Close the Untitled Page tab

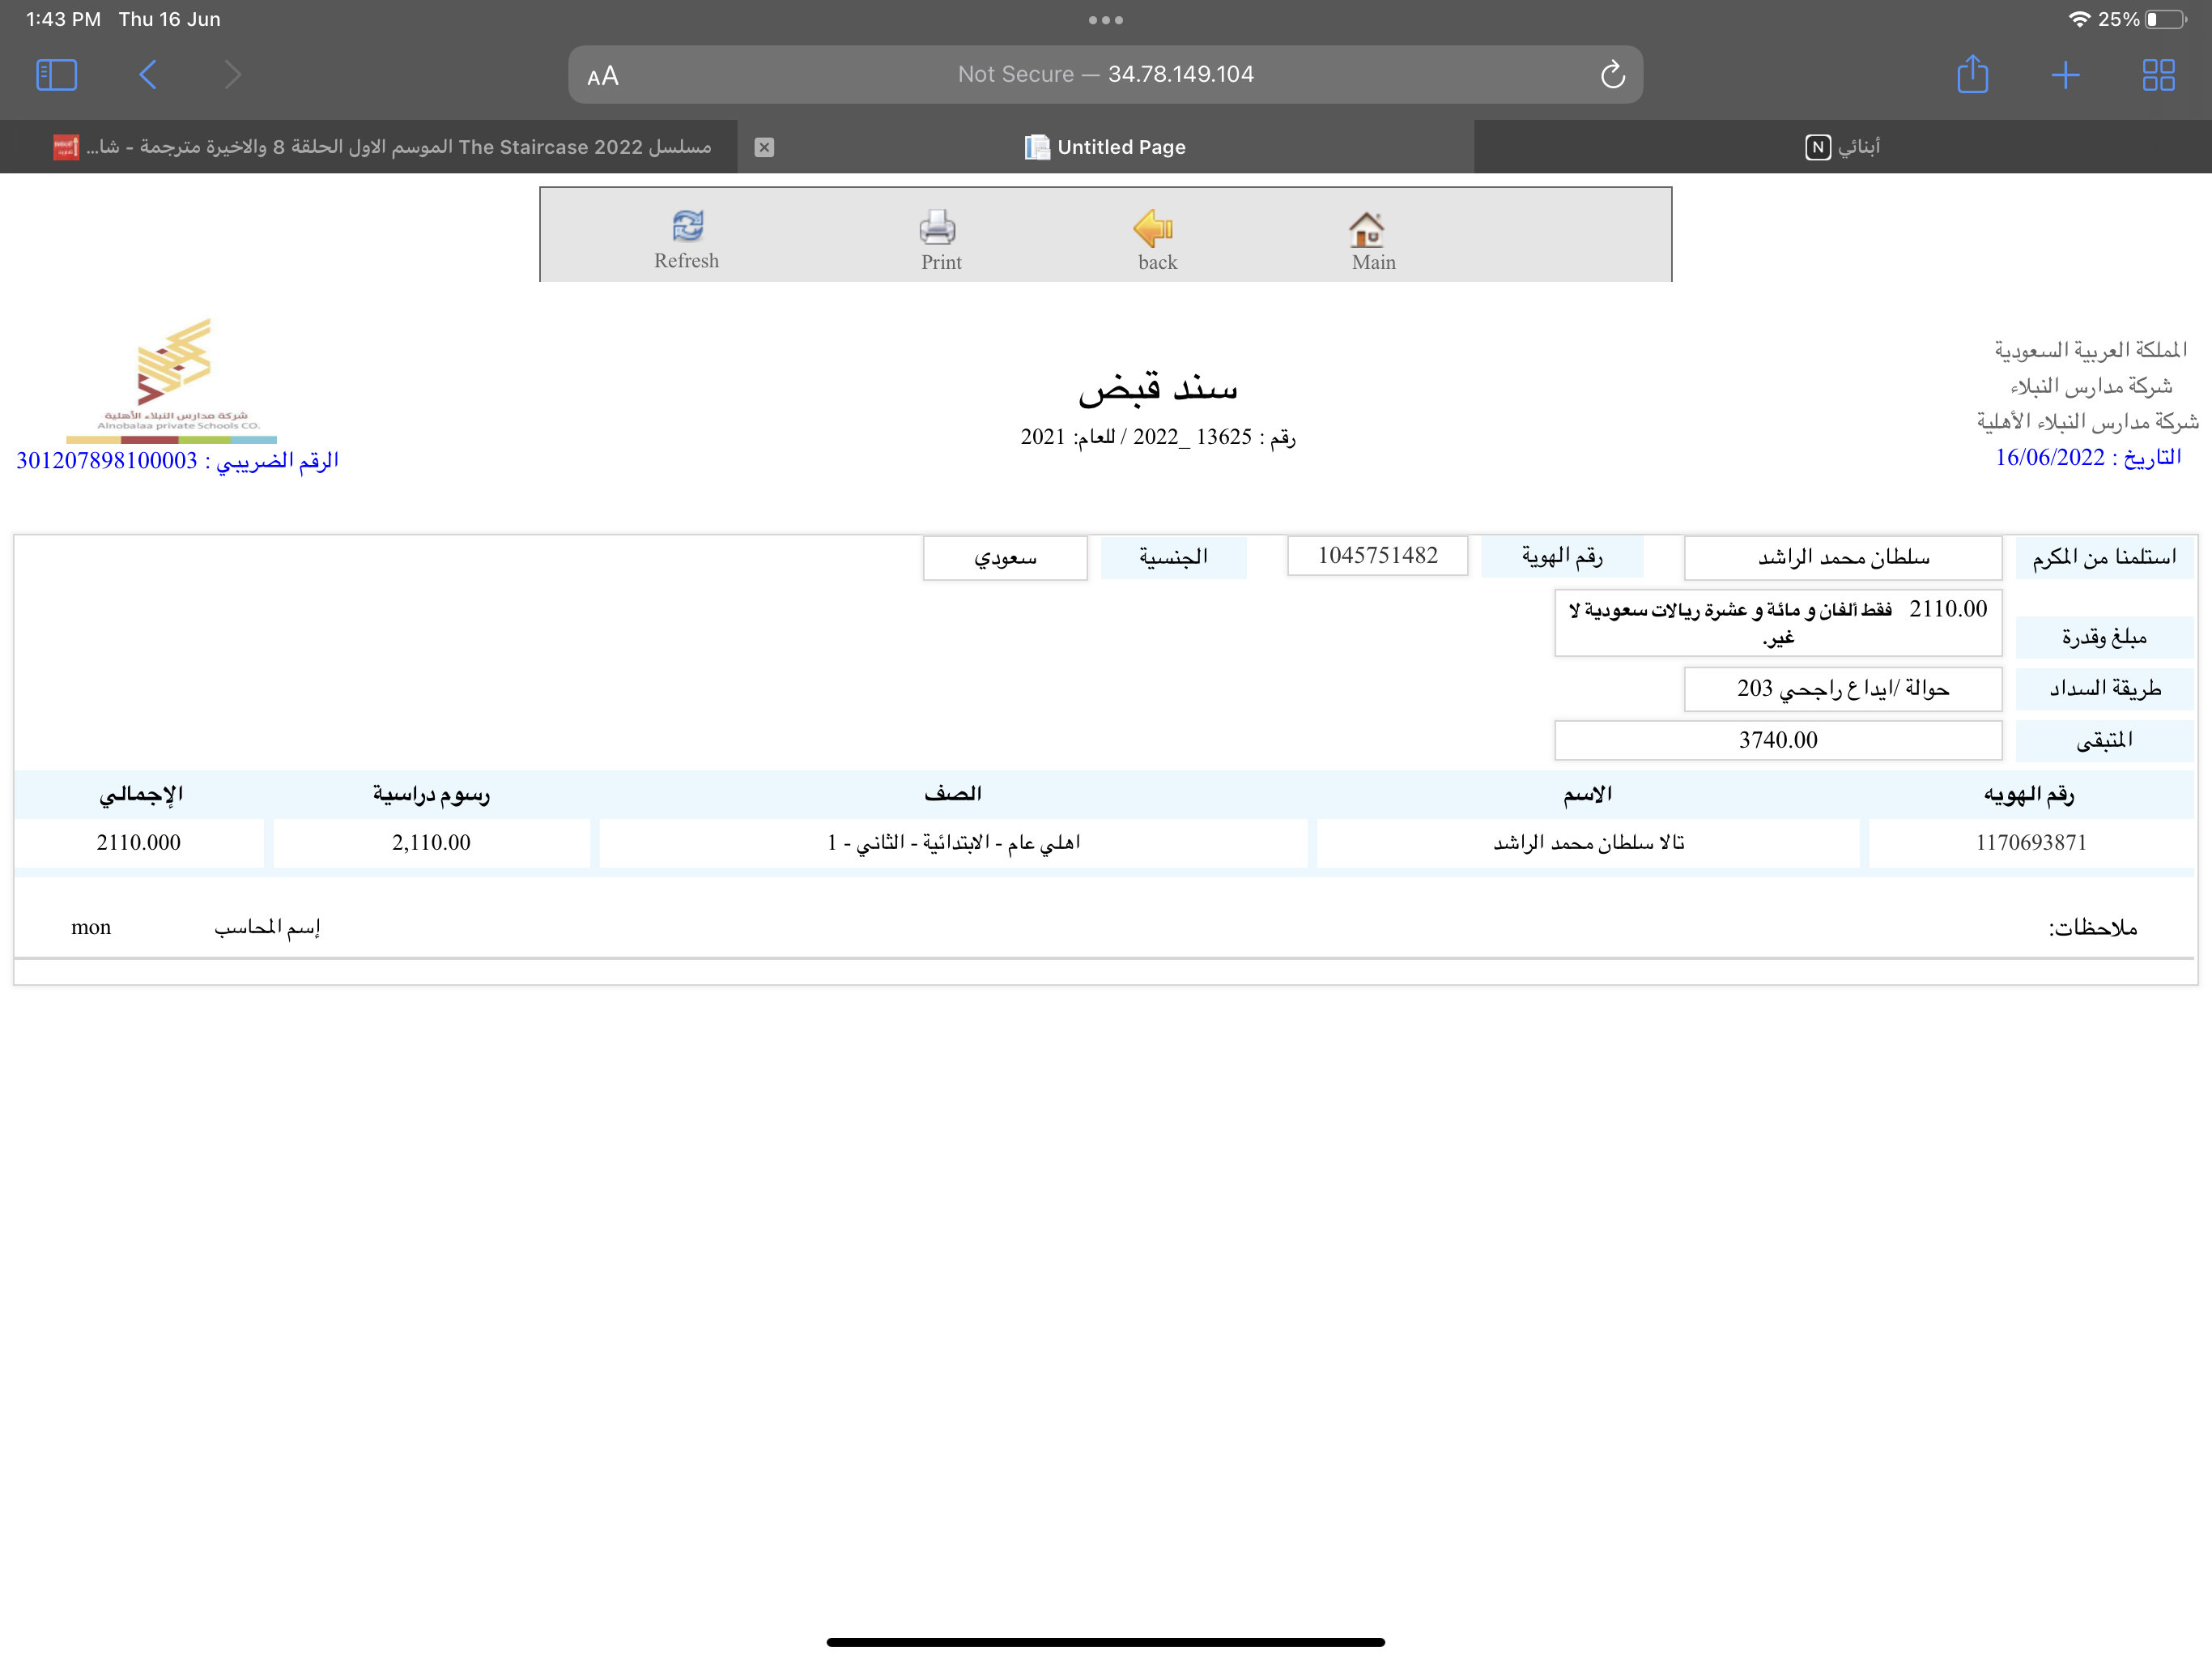pos(764,147)
